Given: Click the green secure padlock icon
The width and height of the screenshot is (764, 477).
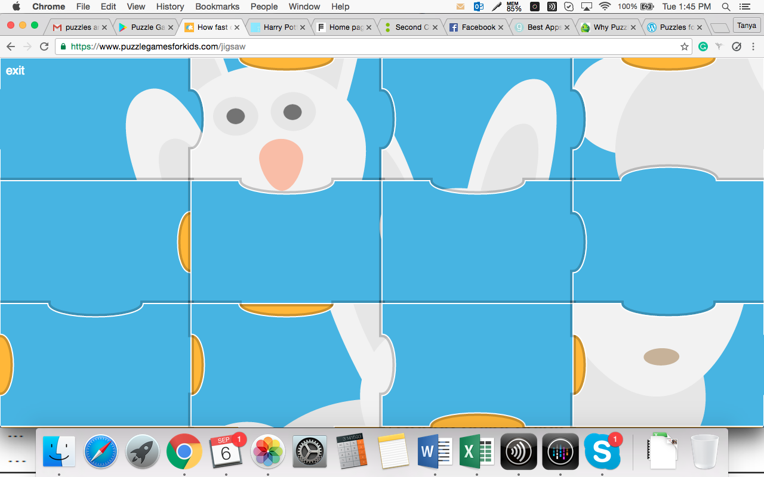Looking at the screenshot, I should [x=64, y=47].
